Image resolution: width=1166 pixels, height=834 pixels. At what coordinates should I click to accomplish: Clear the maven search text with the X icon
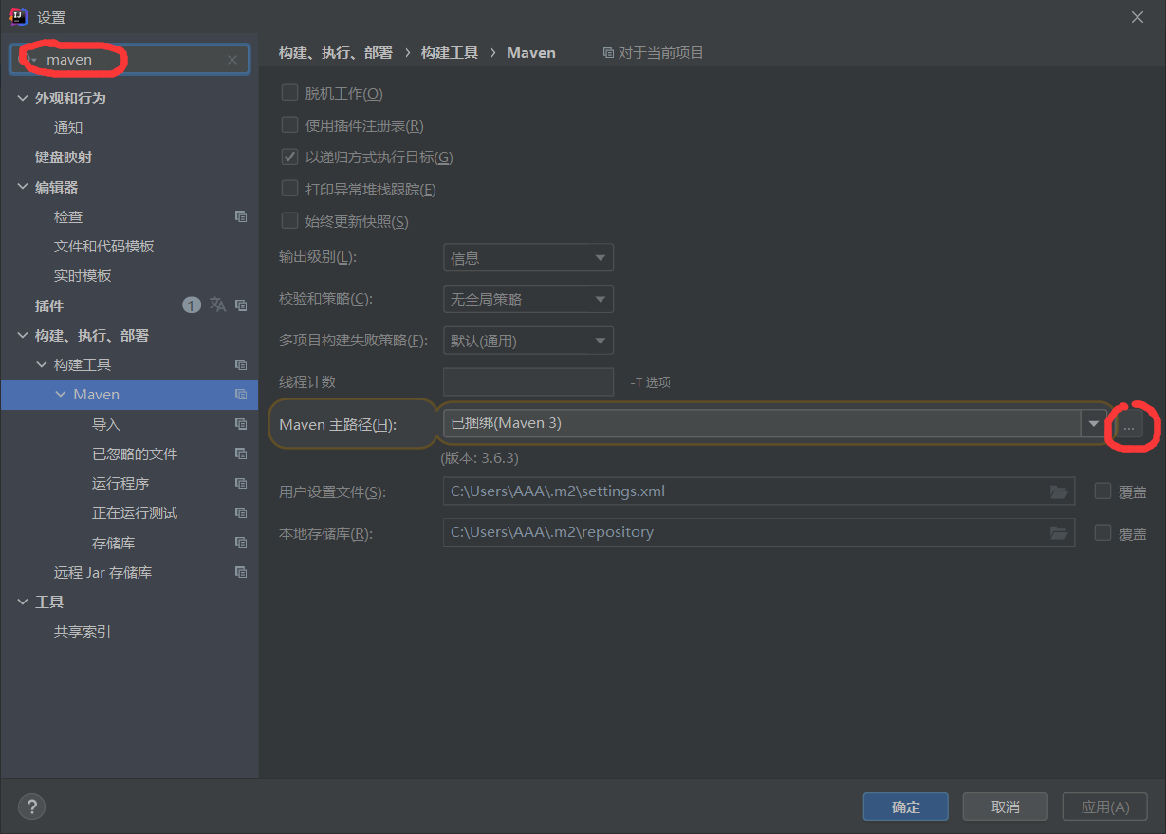click(232, 60)
